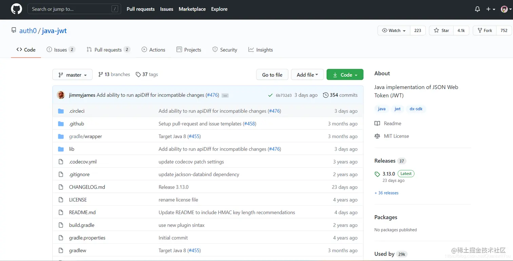The image size is (513, 261).
Task: Focus the Search or jump to field
Action: pyautogui.click(x=74, y=9)
